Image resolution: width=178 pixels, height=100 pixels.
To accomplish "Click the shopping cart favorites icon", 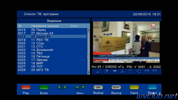I will coord(114,72).
